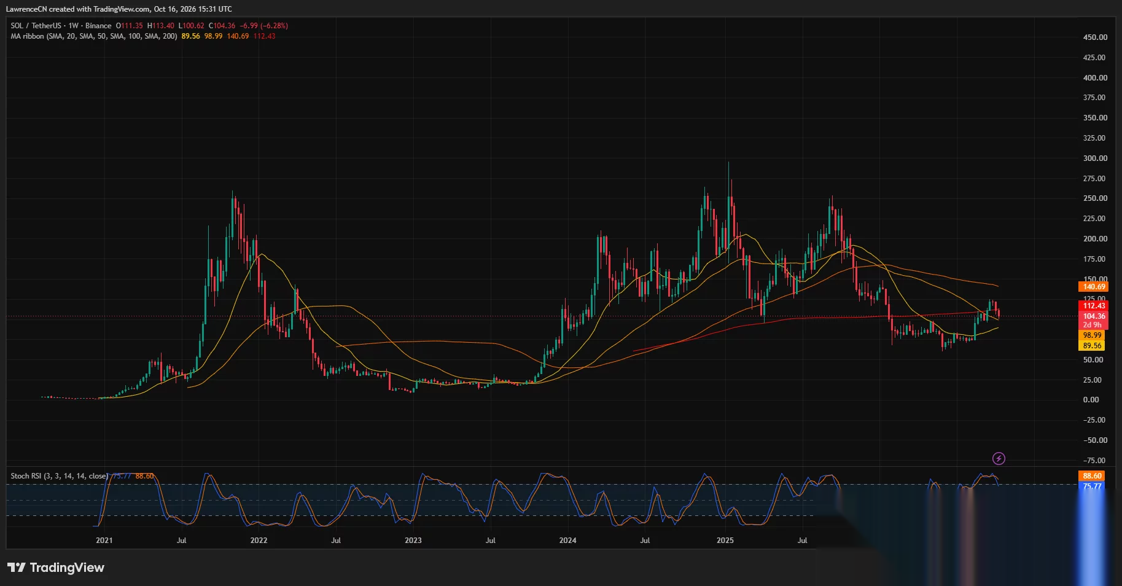This screenshot has width=1122, height=586.
Task: Select the SOL / TetherUS symbol legend title
Action: (x=61, y=26)
